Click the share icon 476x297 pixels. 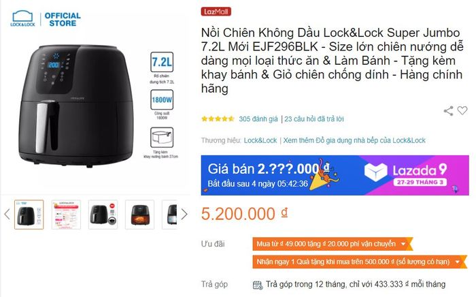coord(448,111)
